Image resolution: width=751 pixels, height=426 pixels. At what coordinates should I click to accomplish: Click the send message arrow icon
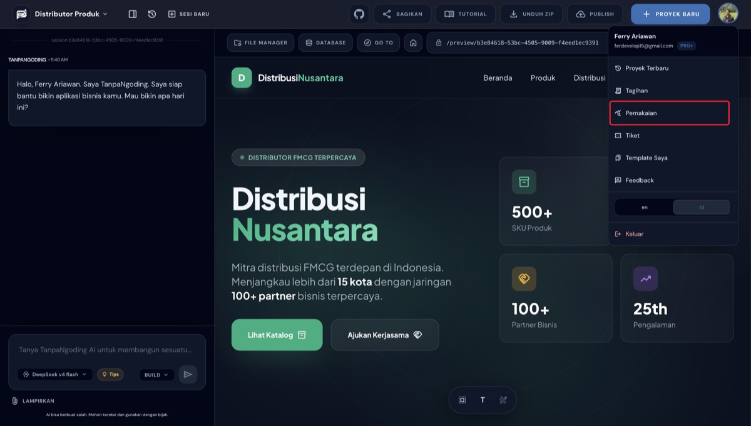tap(188, 374)
